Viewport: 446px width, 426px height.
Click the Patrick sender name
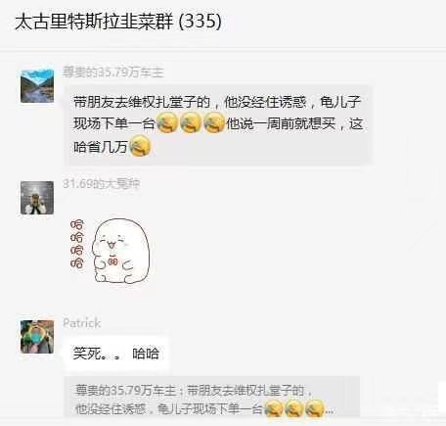tap(81, 323)
